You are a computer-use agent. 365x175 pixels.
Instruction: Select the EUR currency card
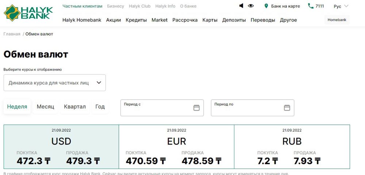click(176, 147)
